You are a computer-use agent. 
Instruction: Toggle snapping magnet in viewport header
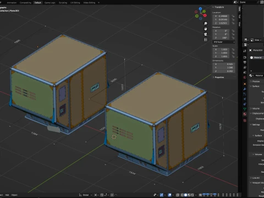click(102, 195)
